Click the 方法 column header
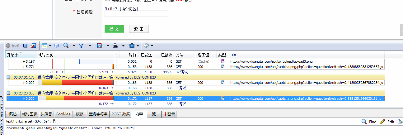This screenshot has height=135, width=403. pyautogui.click(x=185, y=55)
